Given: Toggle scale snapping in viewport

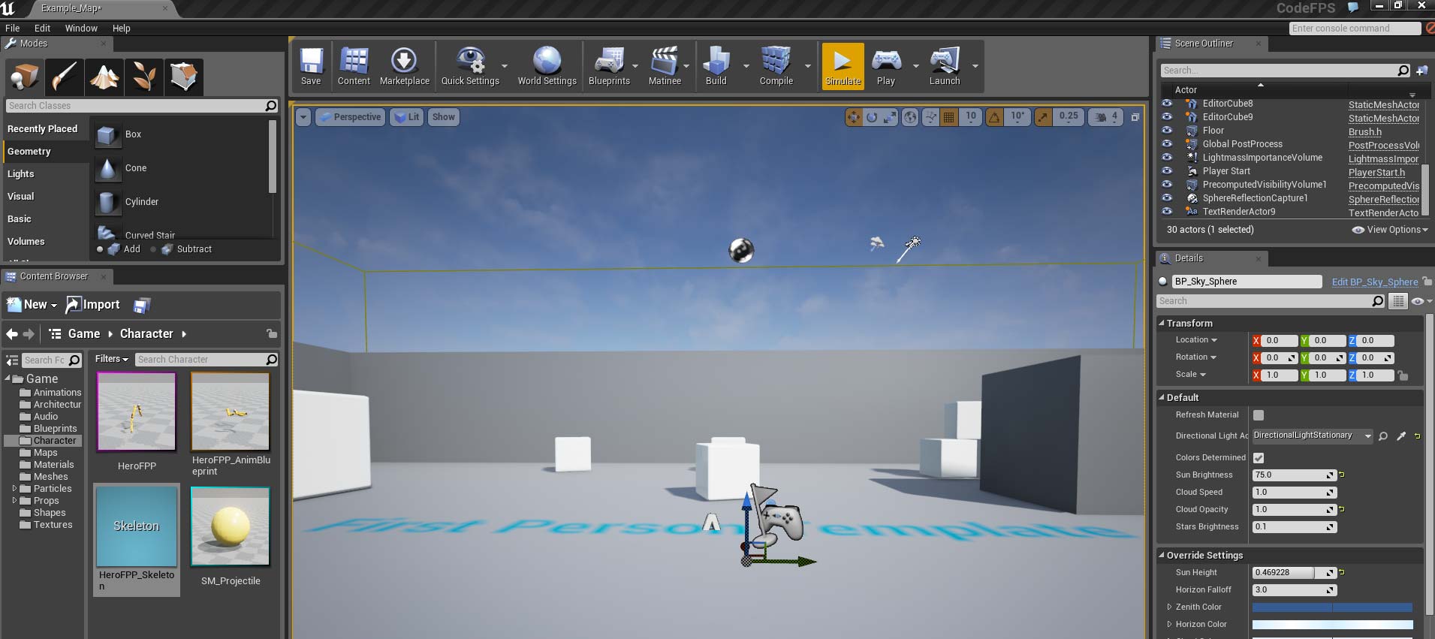Looking at the screenshot, I should [1043, 117].
